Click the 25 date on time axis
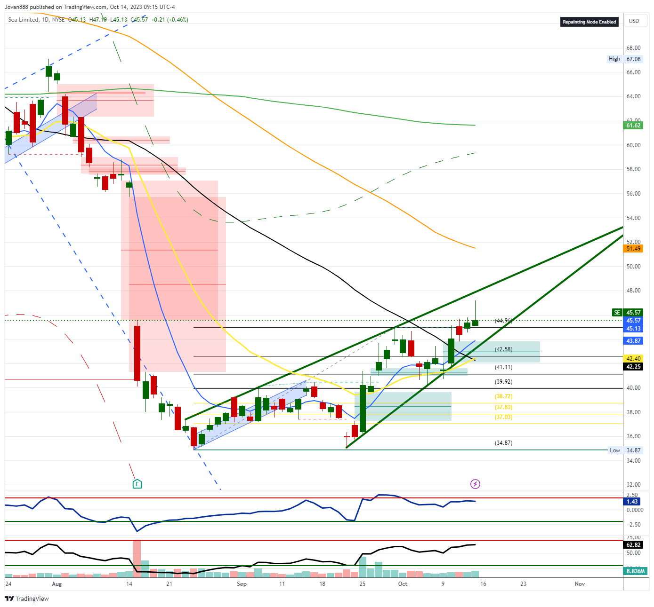 (x=363, y=584)
